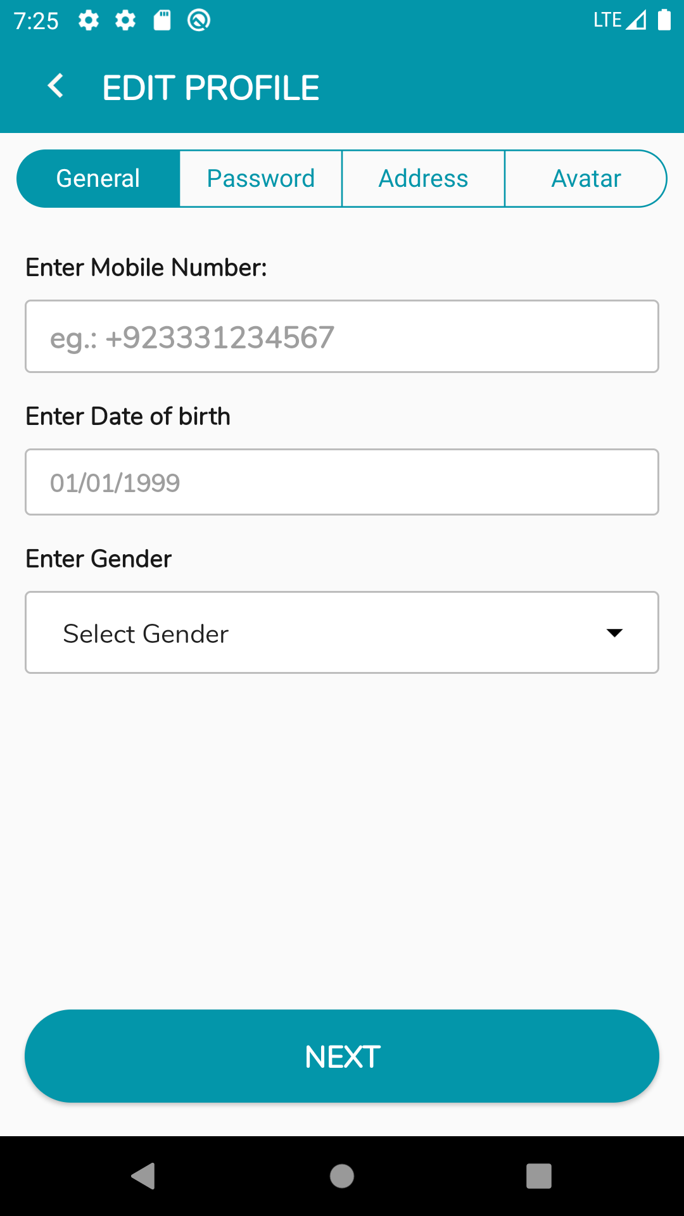
Task: Tap the date of birth field
Action: (342, 483)
